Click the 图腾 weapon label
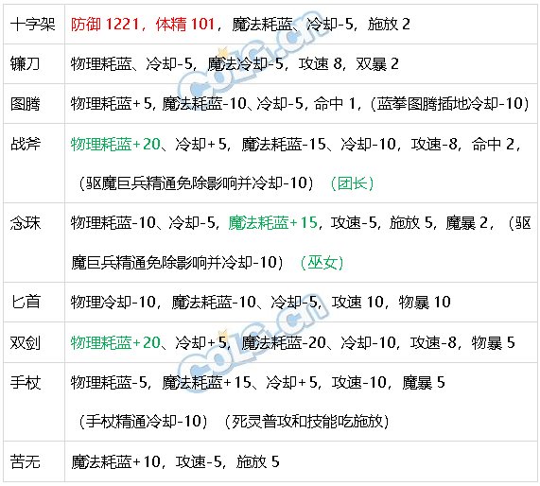 point(25,104)
